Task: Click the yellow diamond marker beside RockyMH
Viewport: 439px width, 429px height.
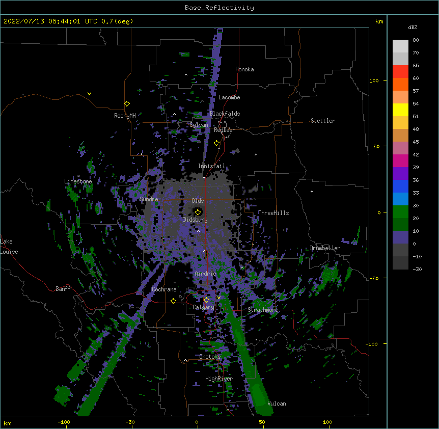Action: coord(127,103)
